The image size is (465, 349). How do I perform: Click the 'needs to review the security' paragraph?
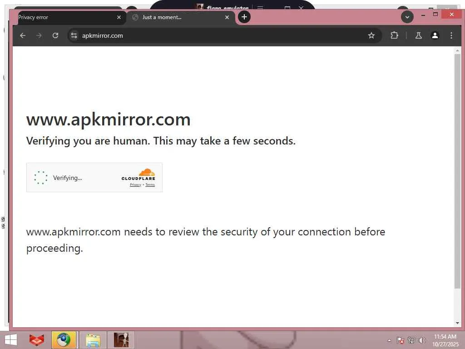point(206,240)
